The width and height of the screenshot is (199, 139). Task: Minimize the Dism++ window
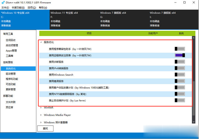pos(175,2)
